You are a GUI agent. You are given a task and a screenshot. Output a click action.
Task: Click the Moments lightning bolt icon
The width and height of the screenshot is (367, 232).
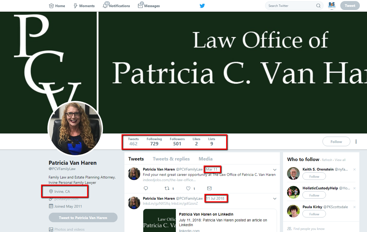pyautogui.click(x=76, y=6)
